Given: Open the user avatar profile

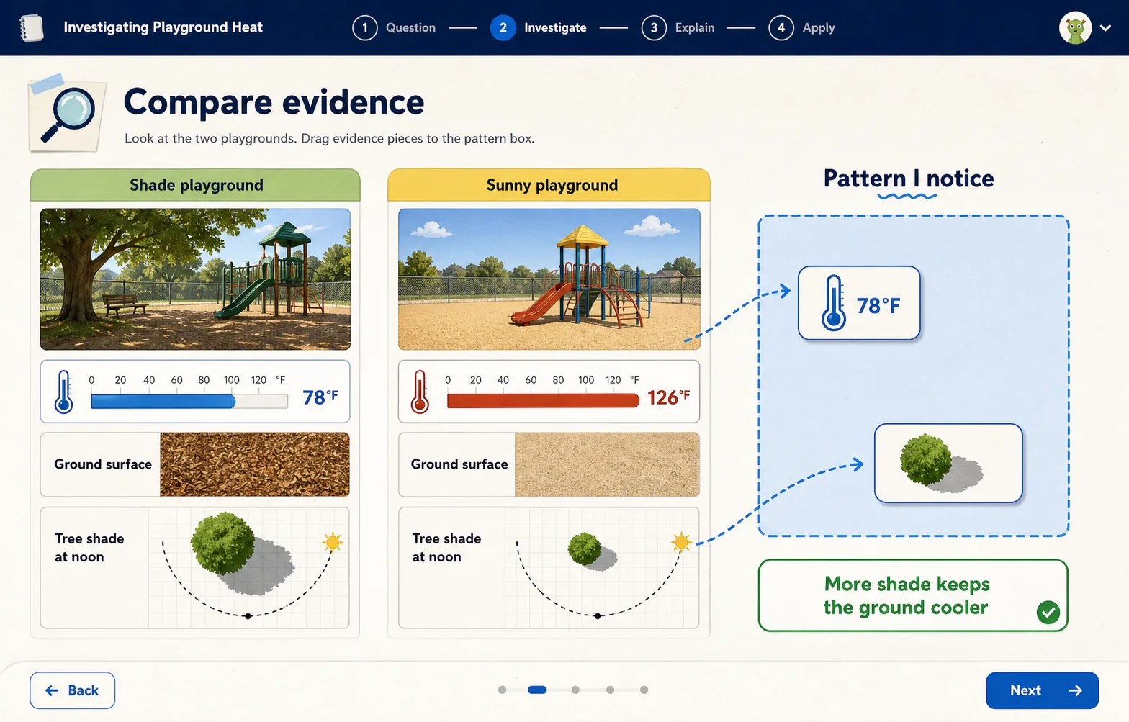Looking at the screenshot, I should [1075, 28].
